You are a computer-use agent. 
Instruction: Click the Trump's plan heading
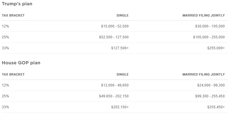tap(17, 4)
